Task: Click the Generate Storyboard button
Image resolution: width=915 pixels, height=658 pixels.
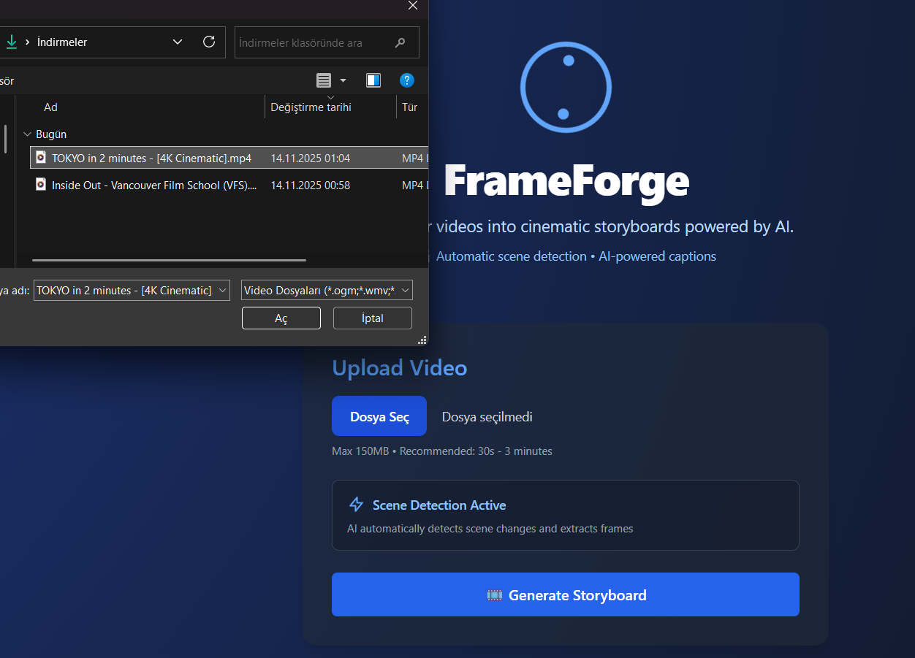Action: click(566, 594)
